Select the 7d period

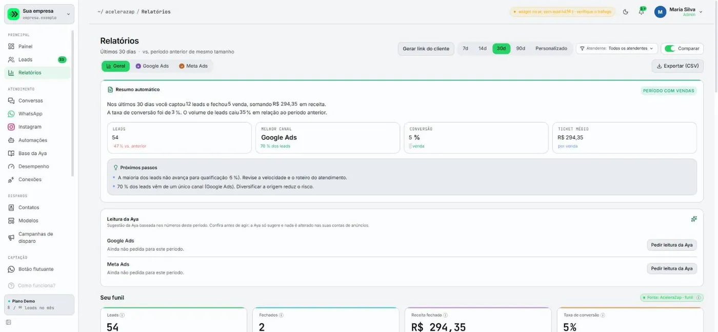tap(465, 49)
